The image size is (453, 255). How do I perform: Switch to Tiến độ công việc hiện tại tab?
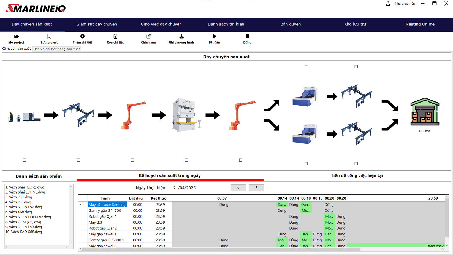(357, 176)
